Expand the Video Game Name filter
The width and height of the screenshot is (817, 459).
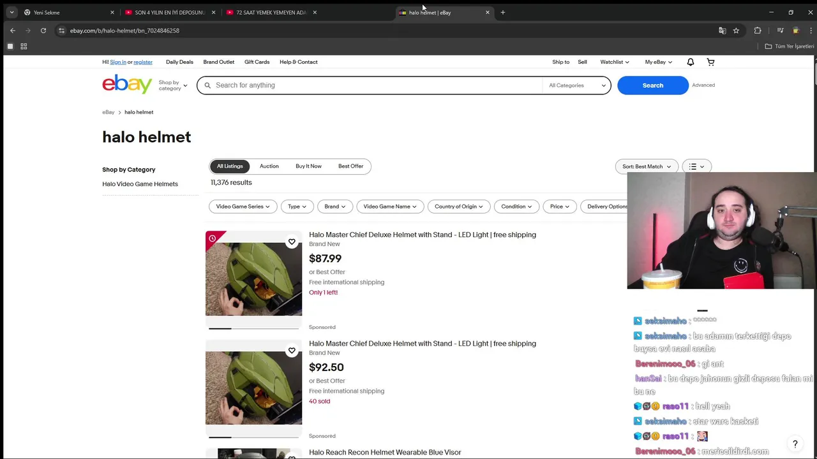coord(390,207)
